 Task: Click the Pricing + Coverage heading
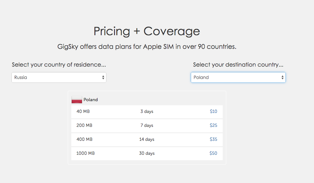coord(147,31)
